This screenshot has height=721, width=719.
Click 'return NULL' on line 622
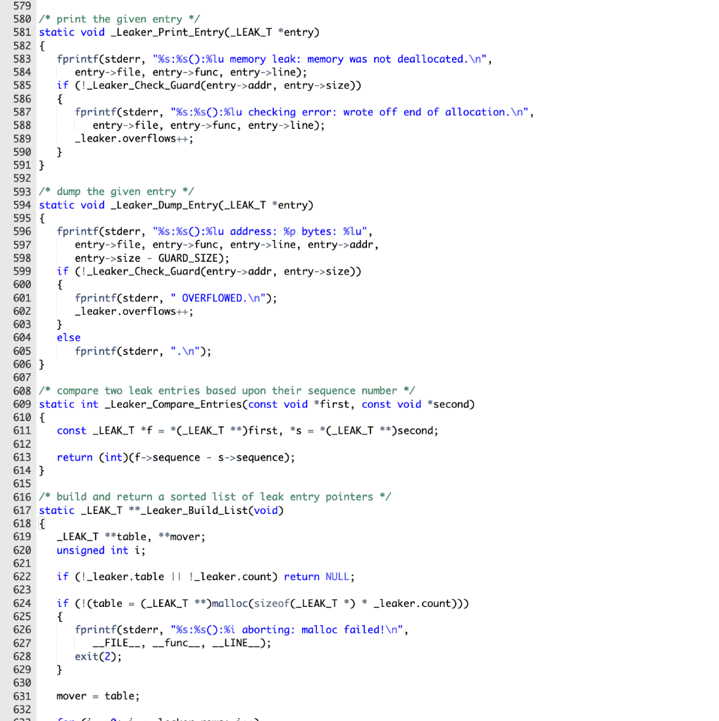pyautogui.click(x=316, y=577)
